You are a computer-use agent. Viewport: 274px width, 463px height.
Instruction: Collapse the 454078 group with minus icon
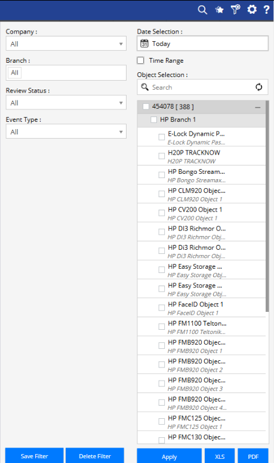pyautogui.click(x=257, y=108)
